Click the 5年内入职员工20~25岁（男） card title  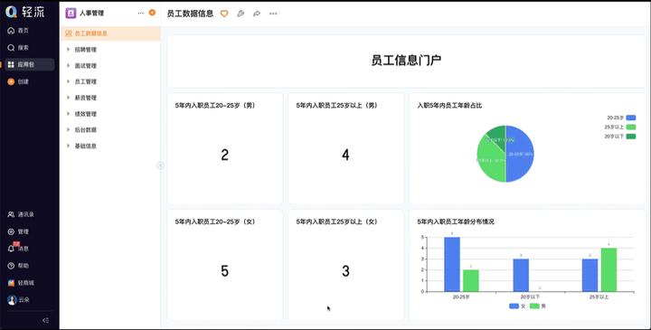(x=215, y=106)
